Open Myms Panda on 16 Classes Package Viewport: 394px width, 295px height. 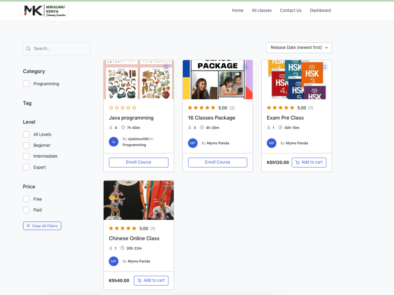[x=218, y=143]
